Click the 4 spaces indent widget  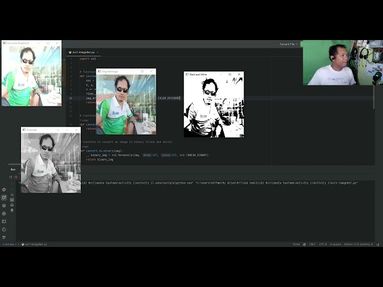335,245
